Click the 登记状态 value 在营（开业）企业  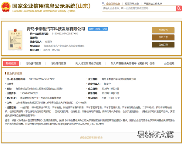pos(111,98)
